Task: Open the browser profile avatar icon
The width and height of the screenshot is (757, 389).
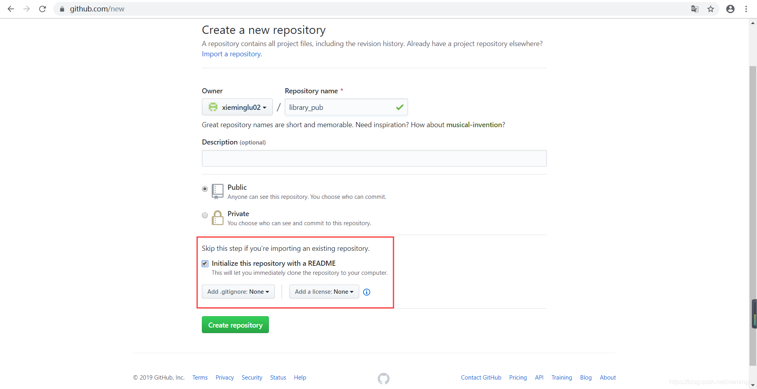Action: [x=730, y=9]
